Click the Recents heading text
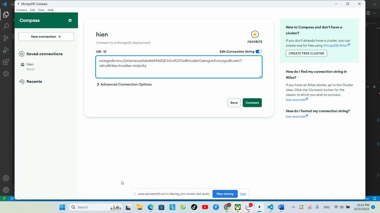The width and height of the screenshot is (380, 213). pos(34,82)
